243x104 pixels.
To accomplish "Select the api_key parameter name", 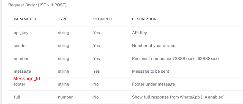I will [21, 33].
